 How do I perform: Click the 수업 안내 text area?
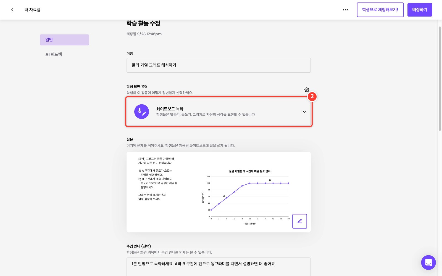219,267
